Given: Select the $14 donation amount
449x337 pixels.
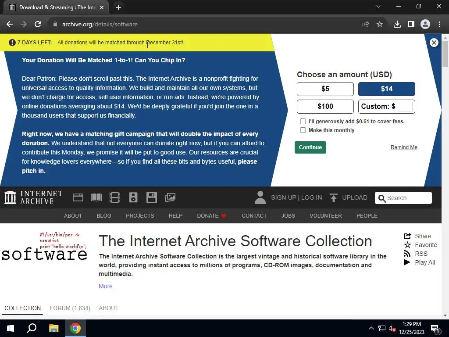Looking at the screenshot, I should (x=387, y=89).
